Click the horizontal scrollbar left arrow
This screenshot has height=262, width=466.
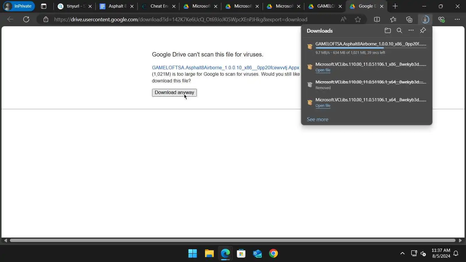pos(6,240)
